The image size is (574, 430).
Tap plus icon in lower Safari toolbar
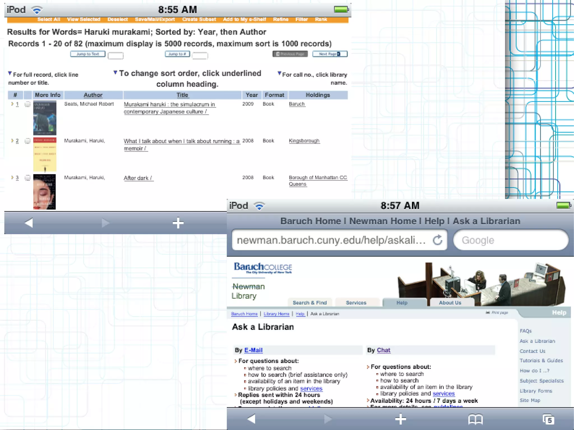[x=400, y=419]
